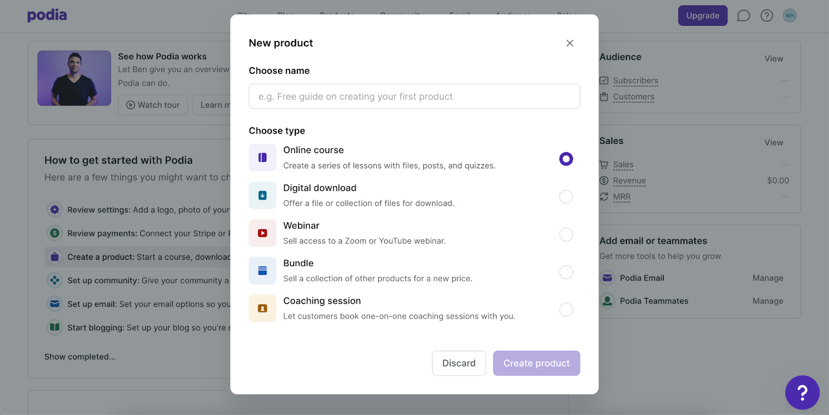This screenshot has width=829, height=415.
Task: Click the Webinar play icon
Action: pos(262,233)
